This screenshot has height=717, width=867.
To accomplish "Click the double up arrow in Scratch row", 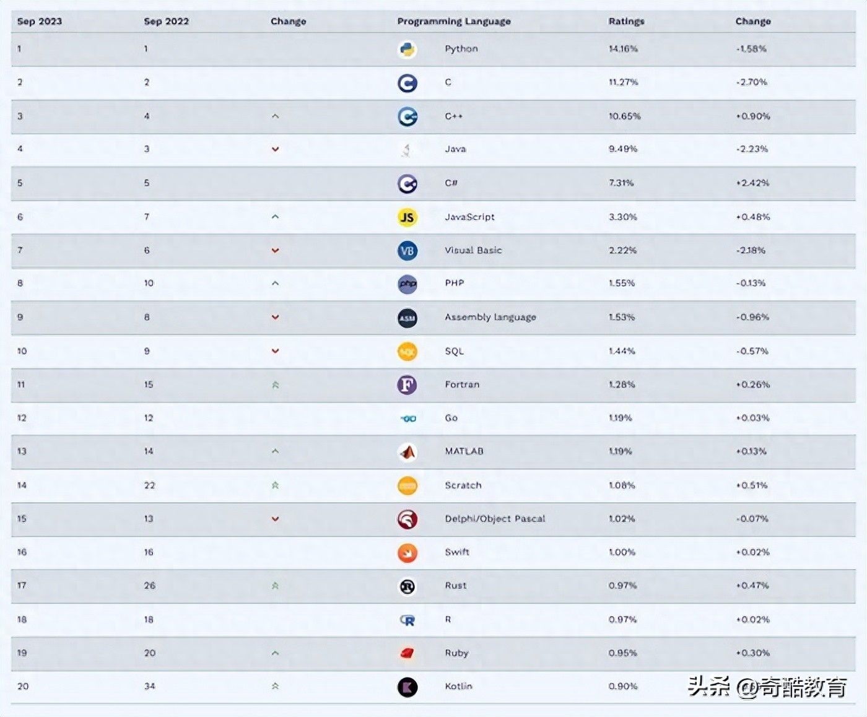I will (275, 485).
